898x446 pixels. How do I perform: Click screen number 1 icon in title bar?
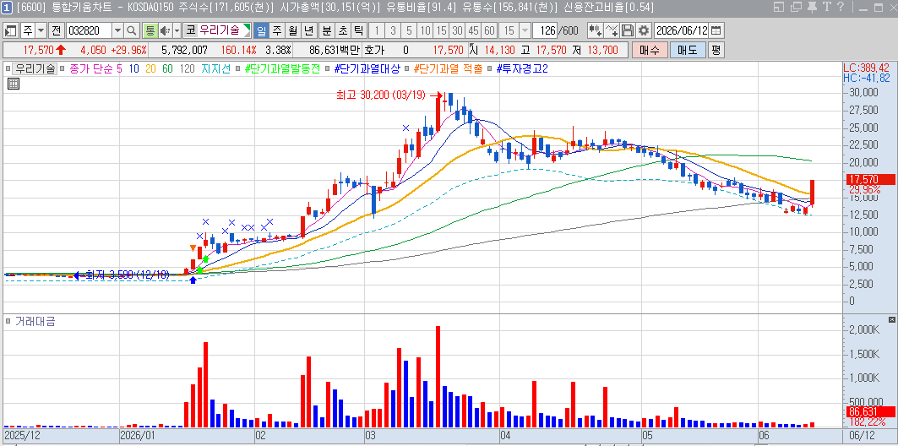point(6,7)
